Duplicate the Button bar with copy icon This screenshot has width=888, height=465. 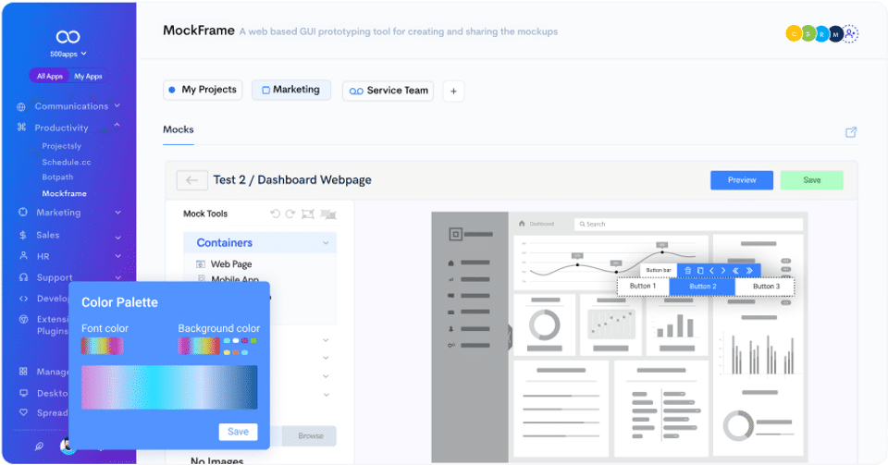700,270
